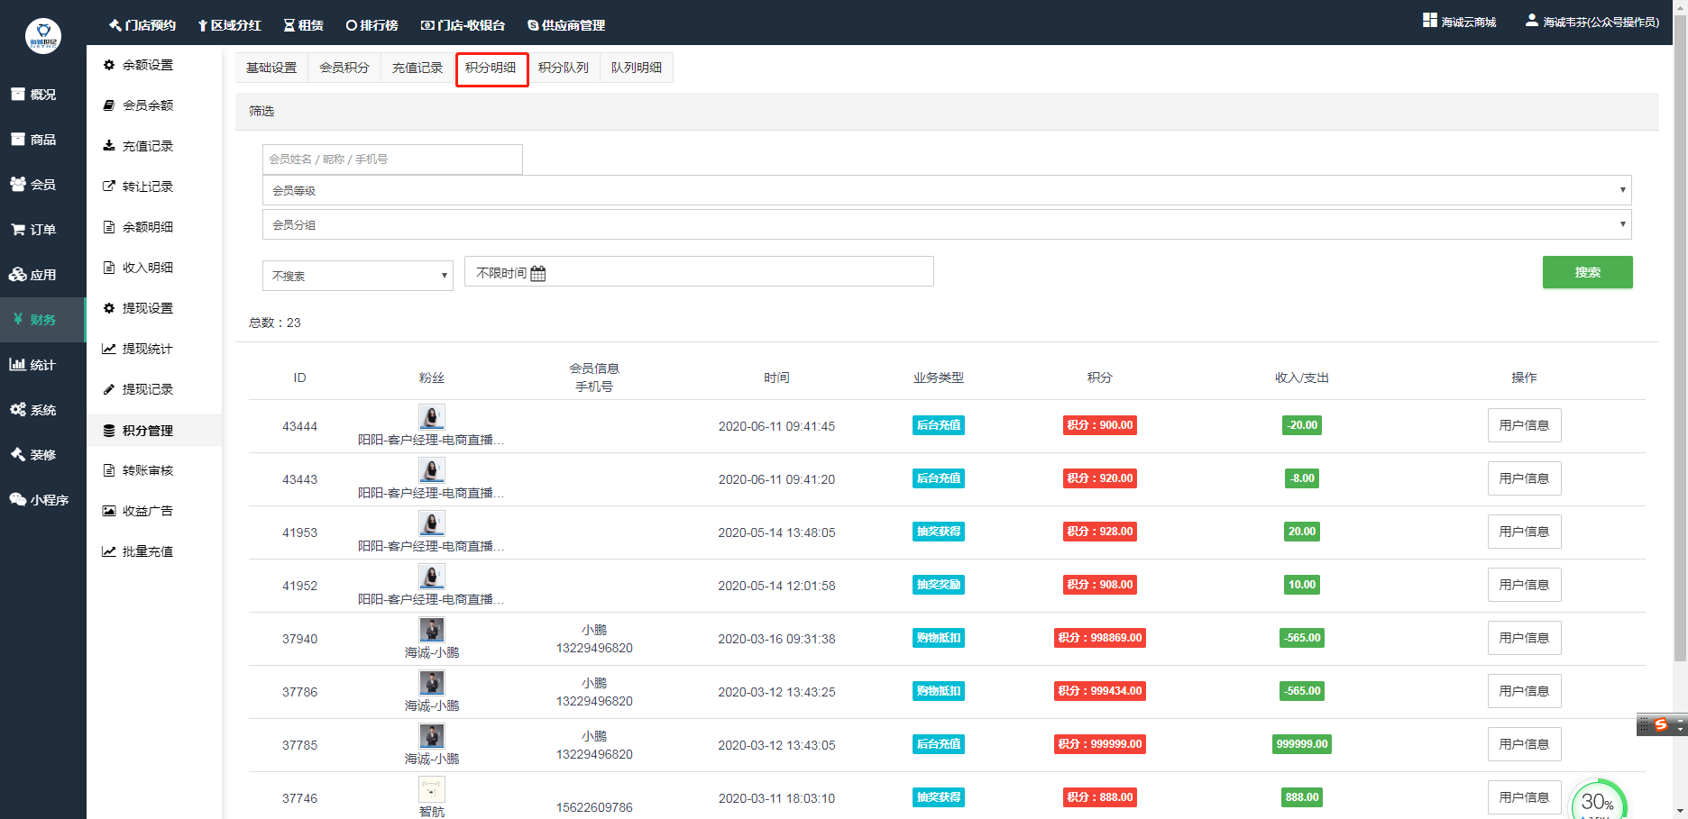
Task: Open 概况 overview icon in left sidebar
Action: pyautogui.click(x=17, y=94)
